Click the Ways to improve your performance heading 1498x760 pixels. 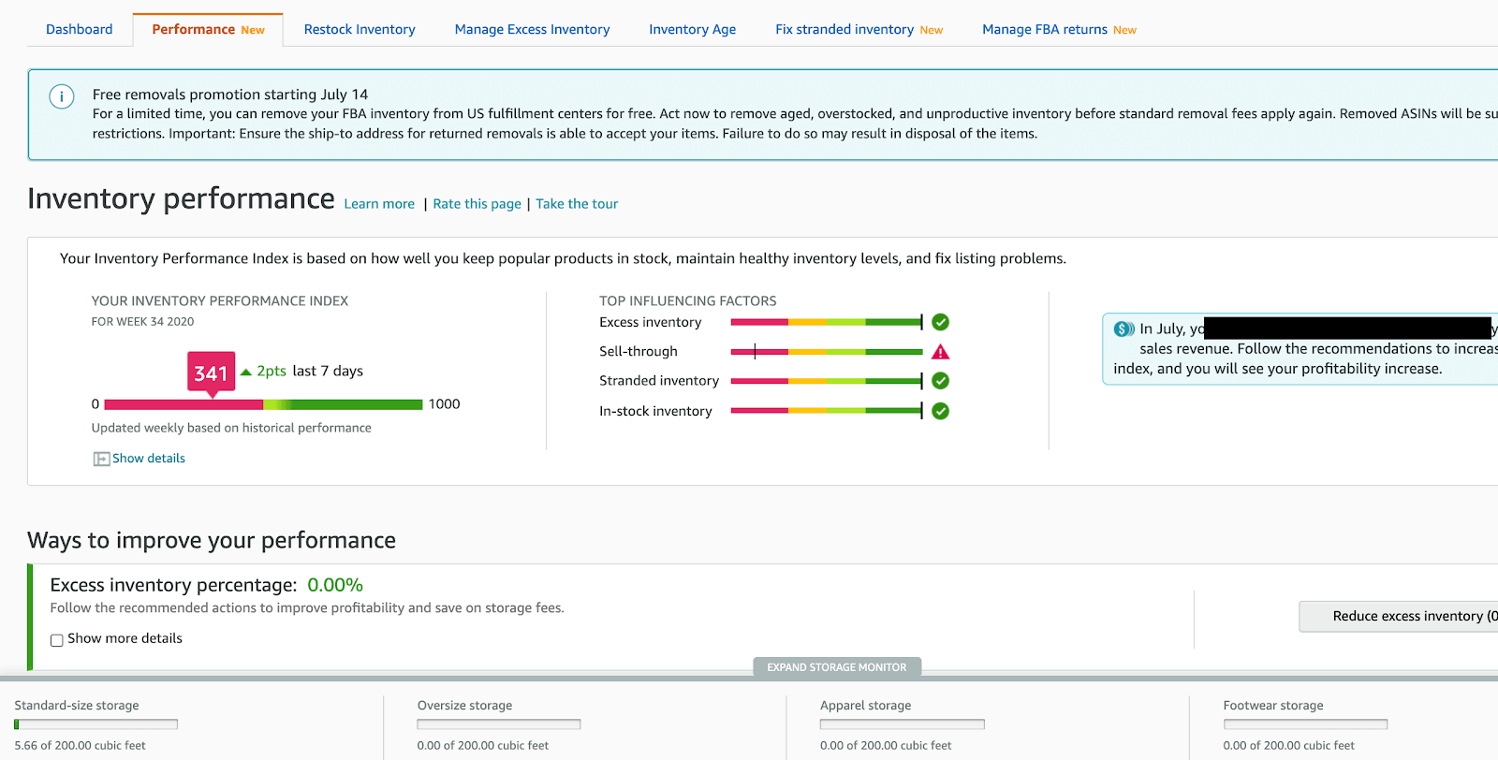[212, 540]
